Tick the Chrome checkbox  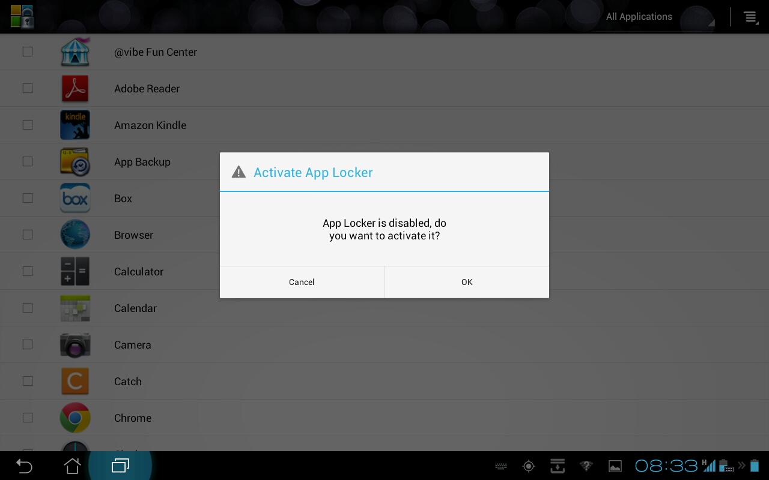coord(28,418)
